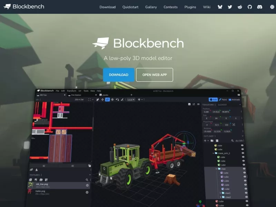Click the check mark on mb_trac.png row
Image resolution: width=276 pixels, height=207 pixels.
click(x=87, y=185)
